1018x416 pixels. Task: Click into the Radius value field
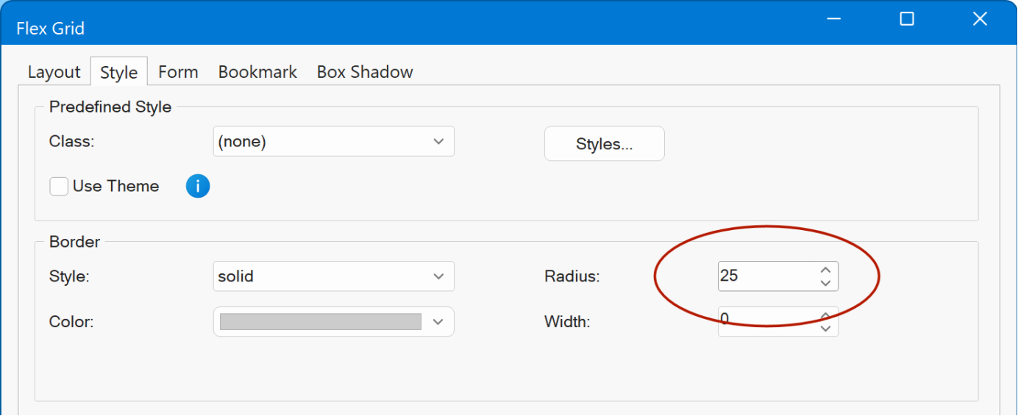tap(765, 276)
